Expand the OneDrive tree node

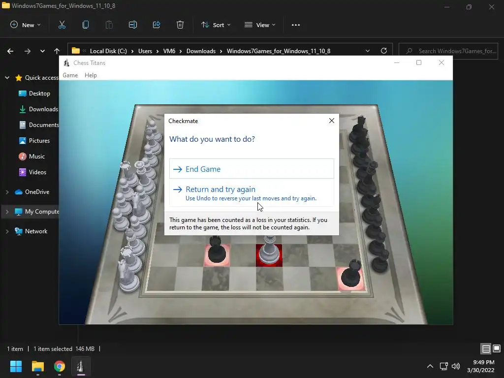click(x=7, y=192)
